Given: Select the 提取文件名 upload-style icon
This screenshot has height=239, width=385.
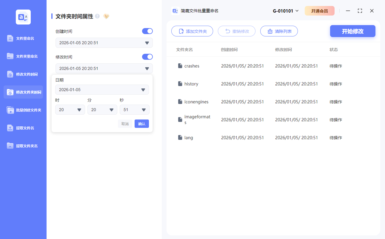Looking at the screenshot, I should (10, 128).
